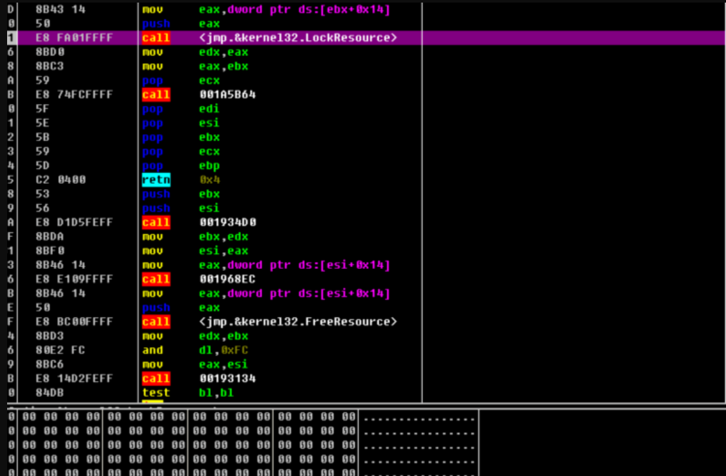Select the pop ebp instruction
Image resolution: width=726 pixels, height=476 pixels.
(x=181, y=166)
